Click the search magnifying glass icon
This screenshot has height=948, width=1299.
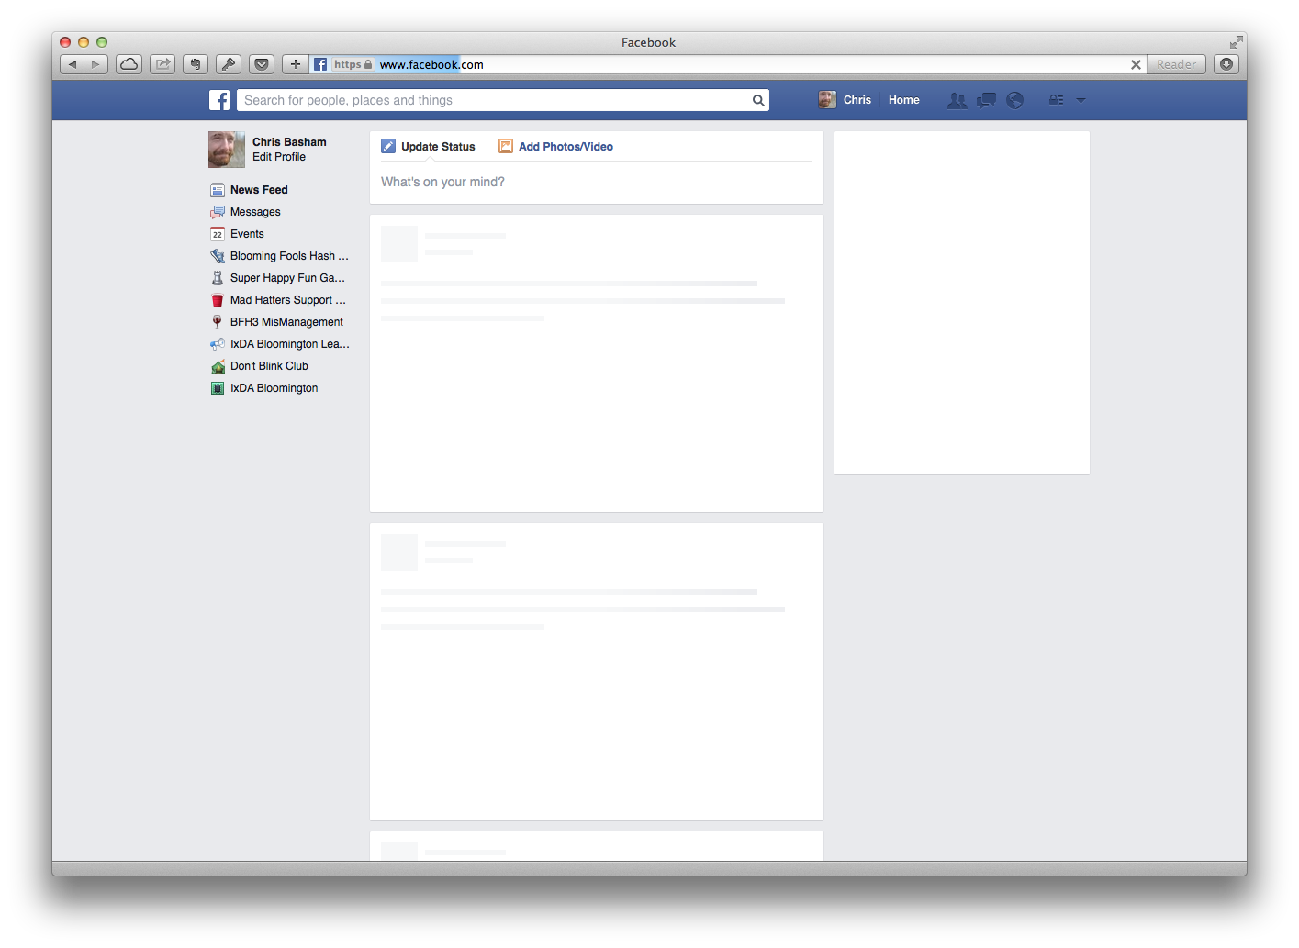coord(758,100)
